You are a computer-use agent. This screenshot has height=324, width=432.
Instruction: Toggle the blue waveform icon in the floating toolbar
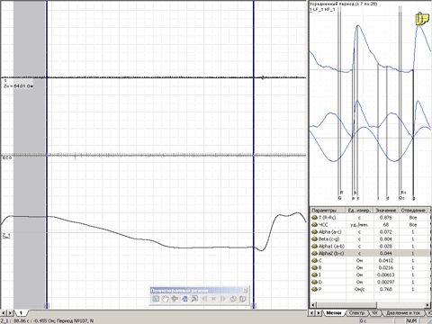184,299
